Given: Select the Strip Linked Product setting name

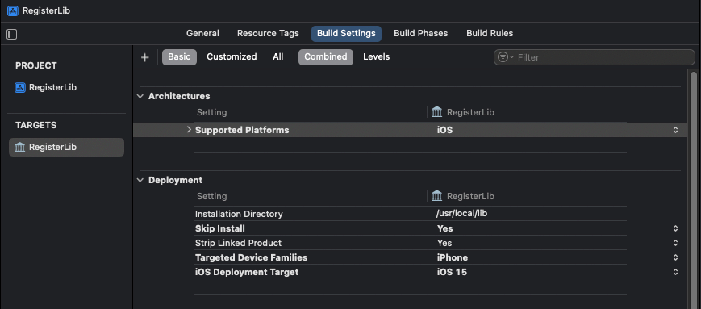Looking at the screenshot, I should [238, 243].
